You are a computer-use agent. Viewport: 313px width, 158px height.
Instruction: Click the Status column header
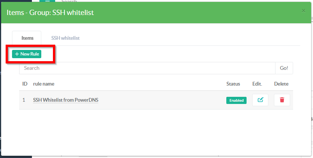[x=233, y=84]
